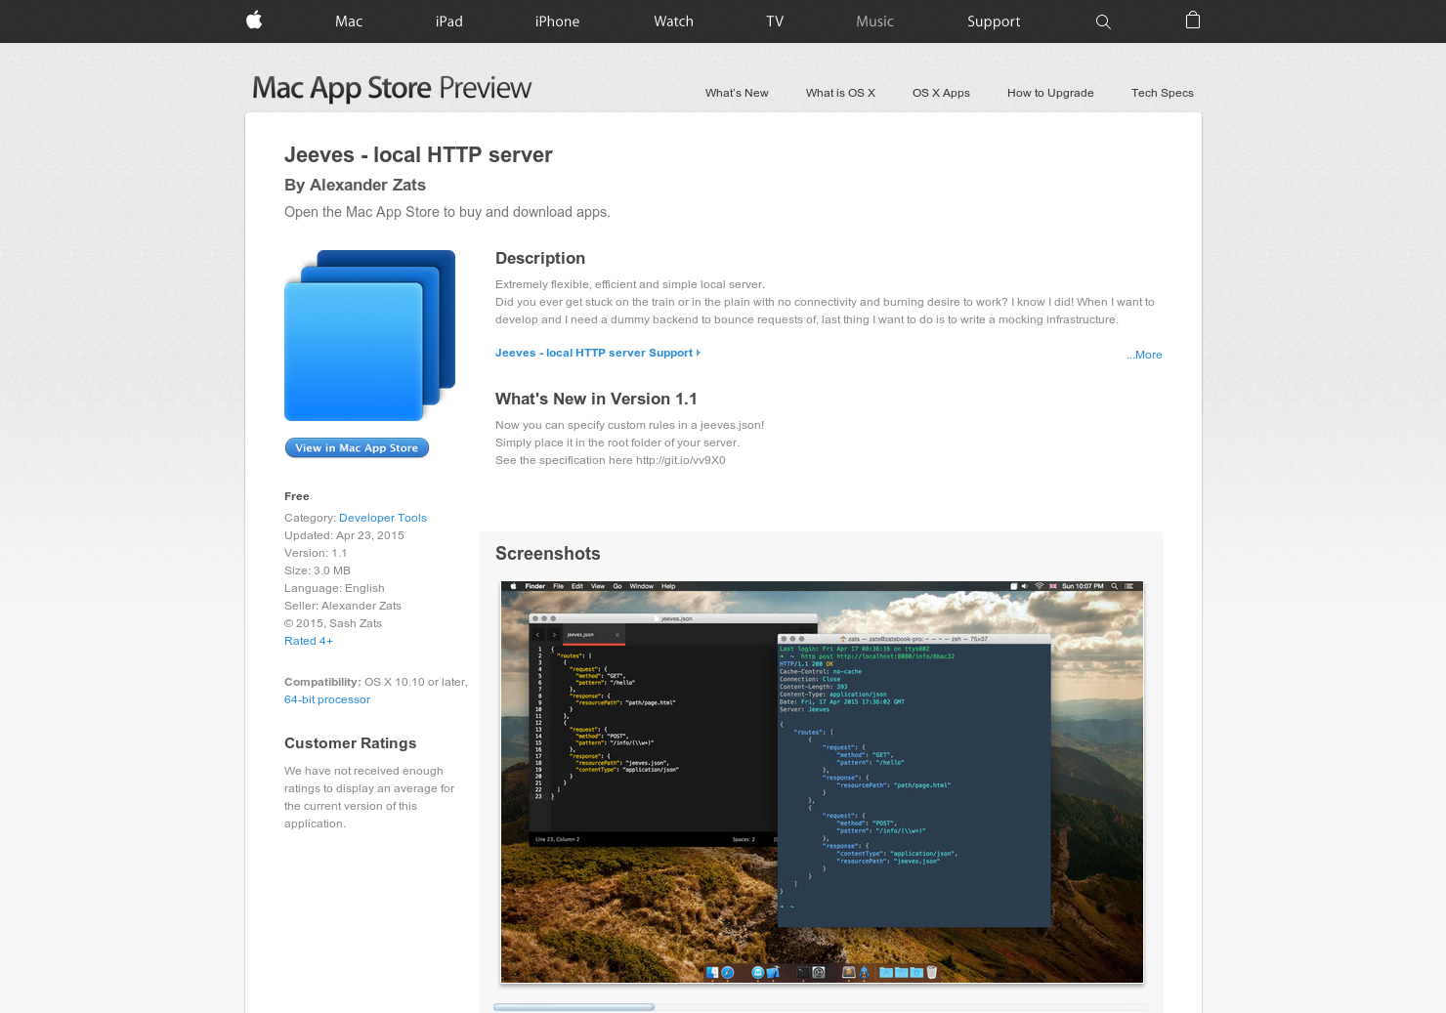Go to What's New section
1446x1013 pixels.
(x=737, y=93)
